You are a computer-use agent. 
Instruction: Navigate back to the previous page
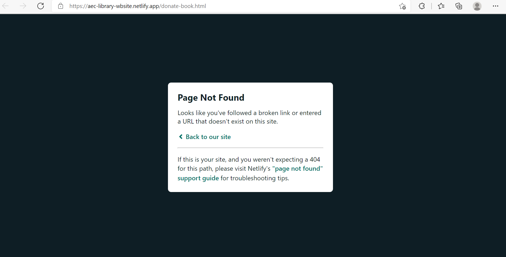(x=5, y=6)
